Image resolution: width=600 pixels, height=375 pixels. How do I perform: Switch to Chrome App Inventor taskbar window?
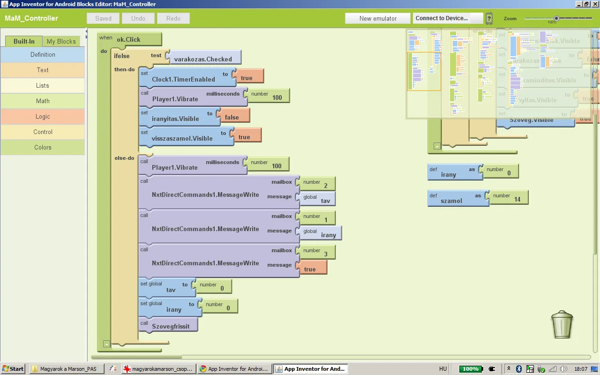click(x=234, y=369)
